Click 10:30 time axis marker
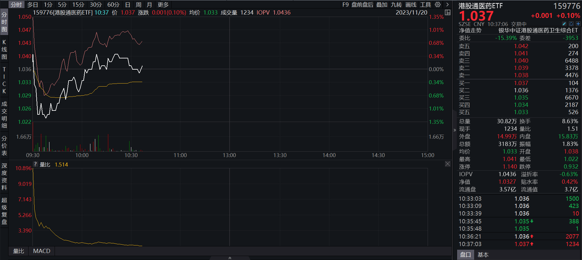This screenshot has width=582, height=260. coord(131,155)
